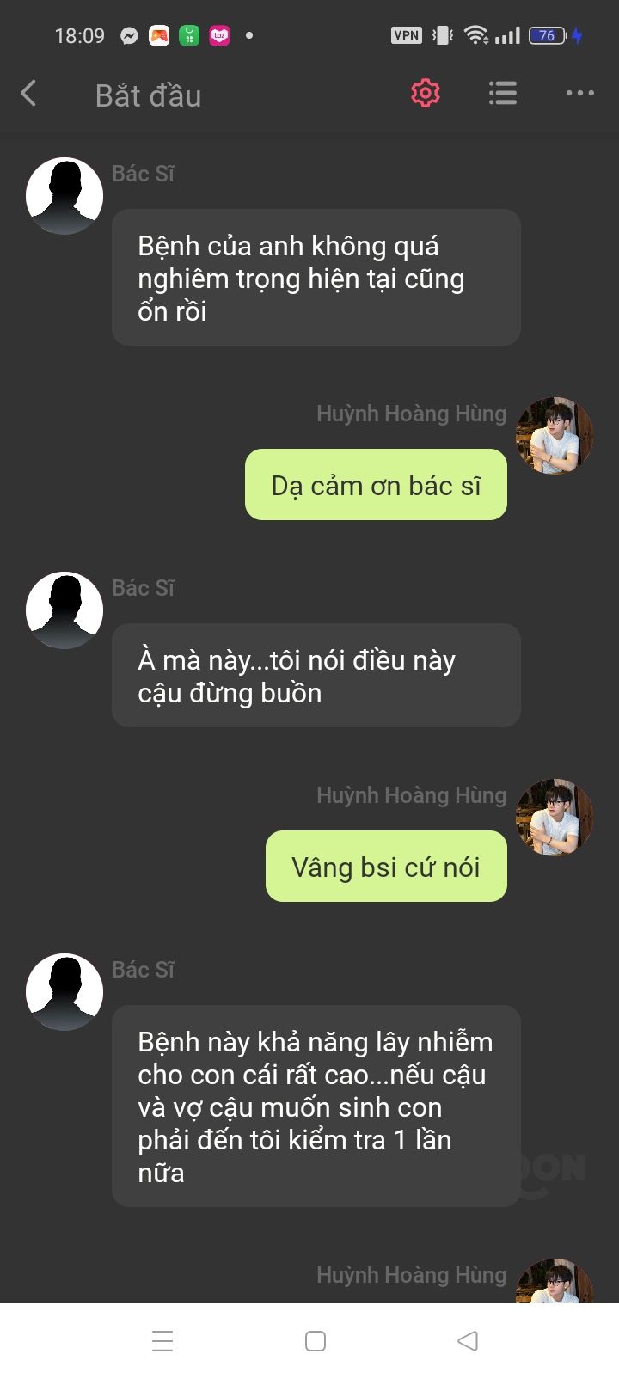Select the message "Dạ cảm ơn bác sĩ"
The width and height of the screenshot is (619, 1379).
pyautogui.click(x=376, y=485)
